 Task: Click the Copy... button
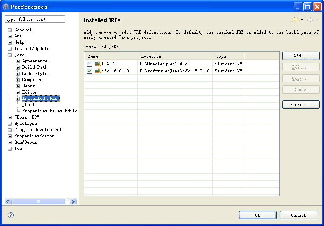[301, 79]
